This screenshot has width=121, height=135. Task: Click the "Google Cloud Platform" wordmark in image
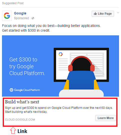[27, 90]
